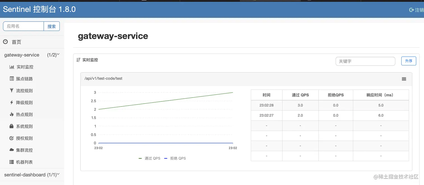Image resolution: width=424 pixels, height=185 pixels.
Task: Focus the 应用名 search field
Action: pyautogui.click(x=24, y=26)
